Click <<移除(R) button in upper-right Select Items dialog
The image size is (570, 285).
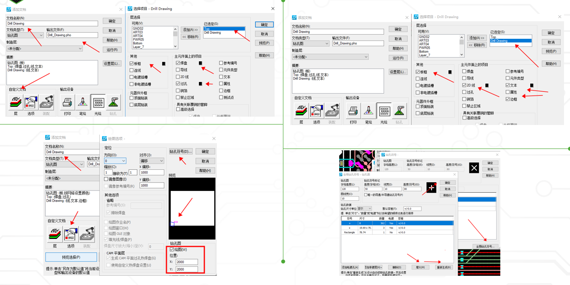(x=477, y=45)
